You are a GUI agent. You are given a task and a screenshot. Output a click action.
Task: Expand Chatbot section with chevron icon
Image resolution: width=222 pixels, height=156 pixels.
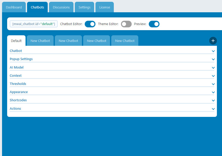click(x=213, y=51)
